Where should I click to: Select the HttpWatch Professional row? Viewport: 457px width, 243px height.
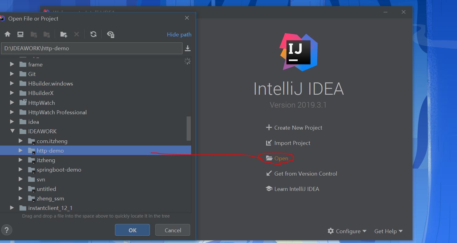coord(95,112)
